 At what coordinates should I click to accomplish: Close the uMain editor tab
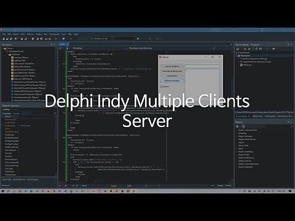68,44
